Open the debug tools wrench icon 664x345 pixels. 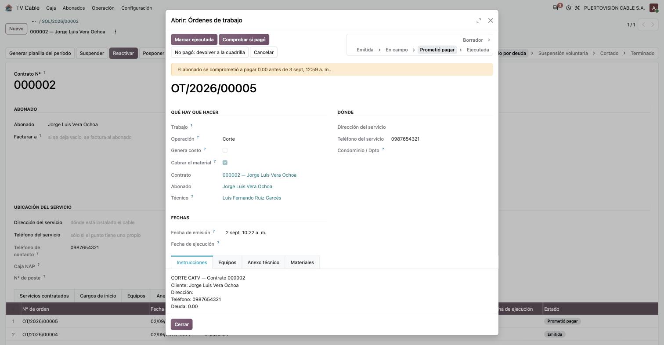pos(577,8)
